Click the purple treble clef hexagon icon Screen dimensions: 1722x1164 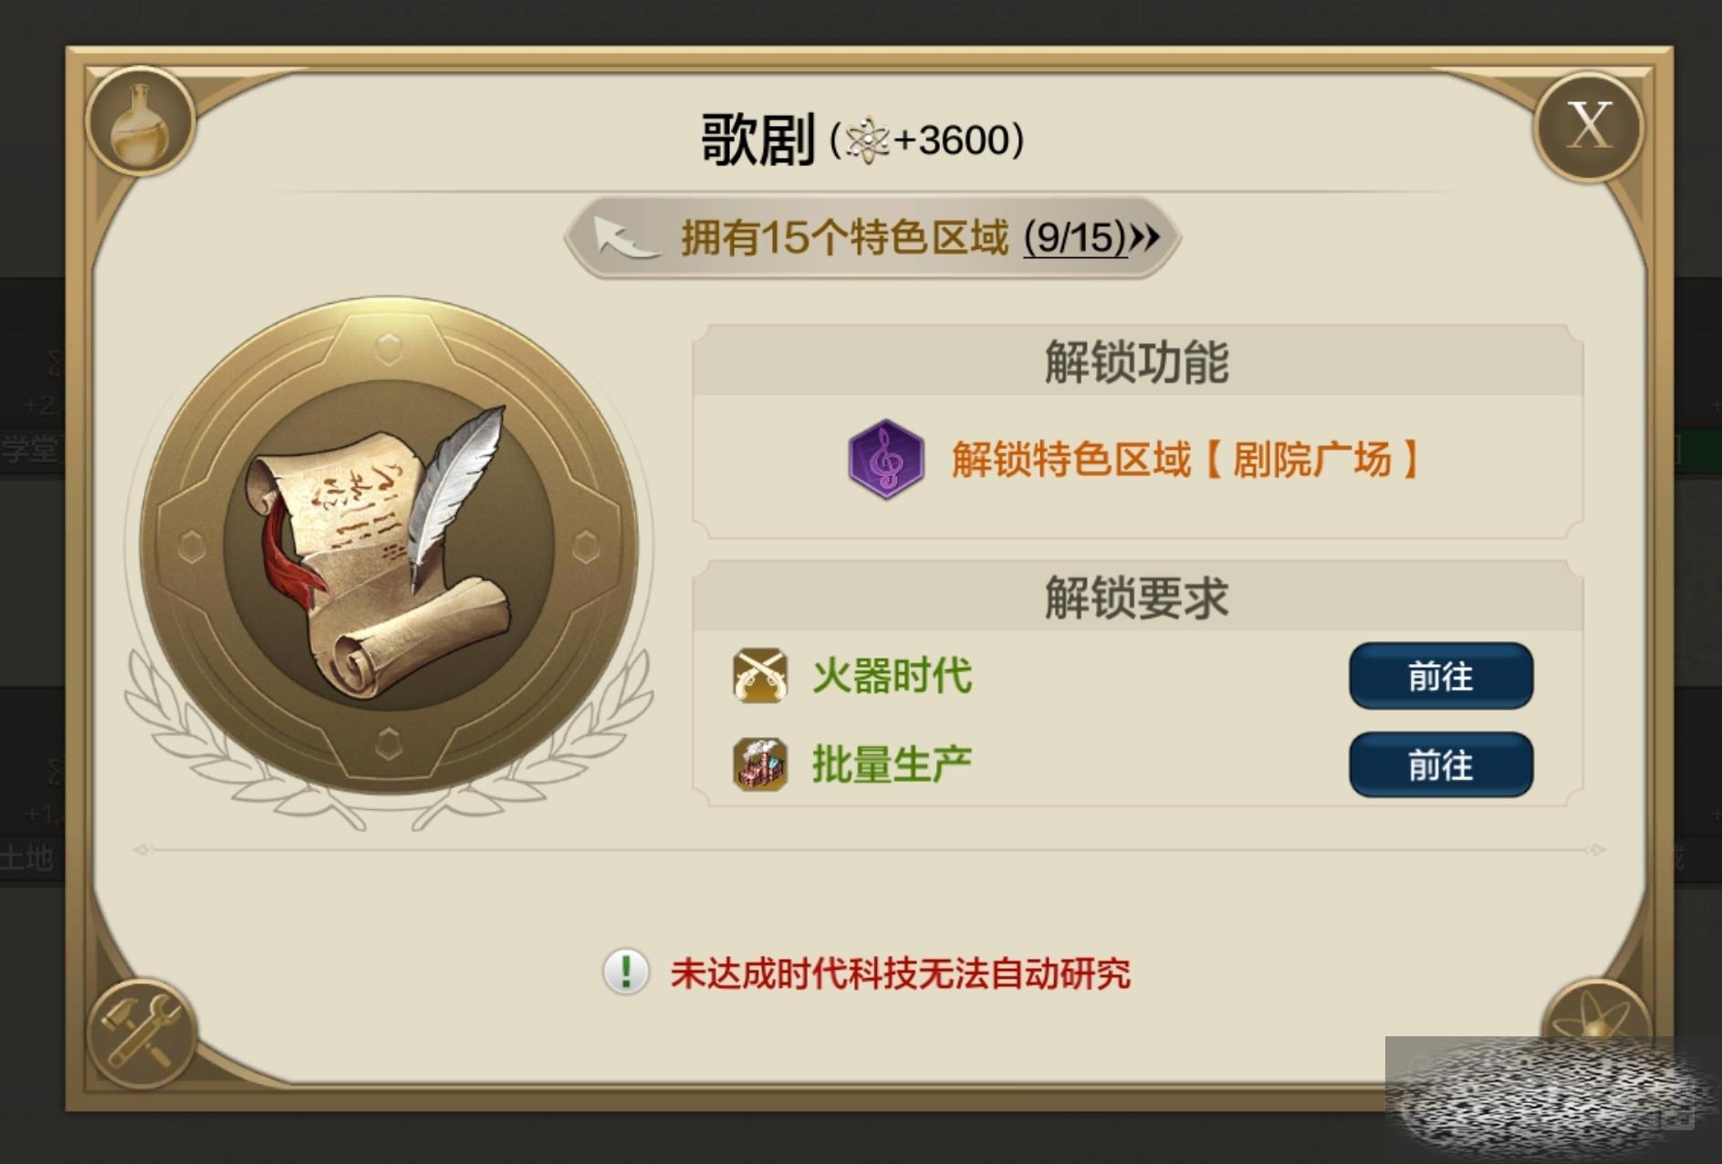[x=886, y=459]
